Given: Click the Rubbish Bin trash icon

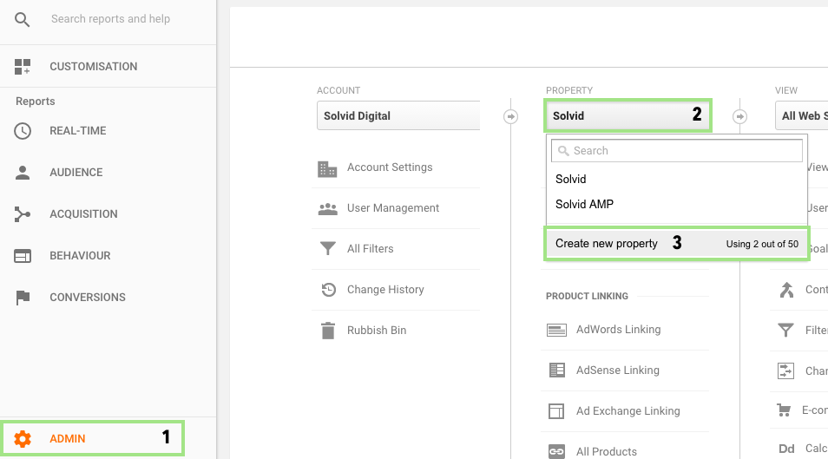Looking at the screenshot, I should pyautogui.click(x=328, y=331).
